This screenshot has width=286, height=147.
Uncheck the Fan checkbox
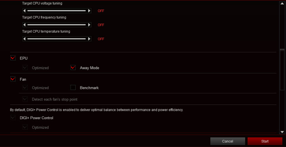(x=13, y=79)
